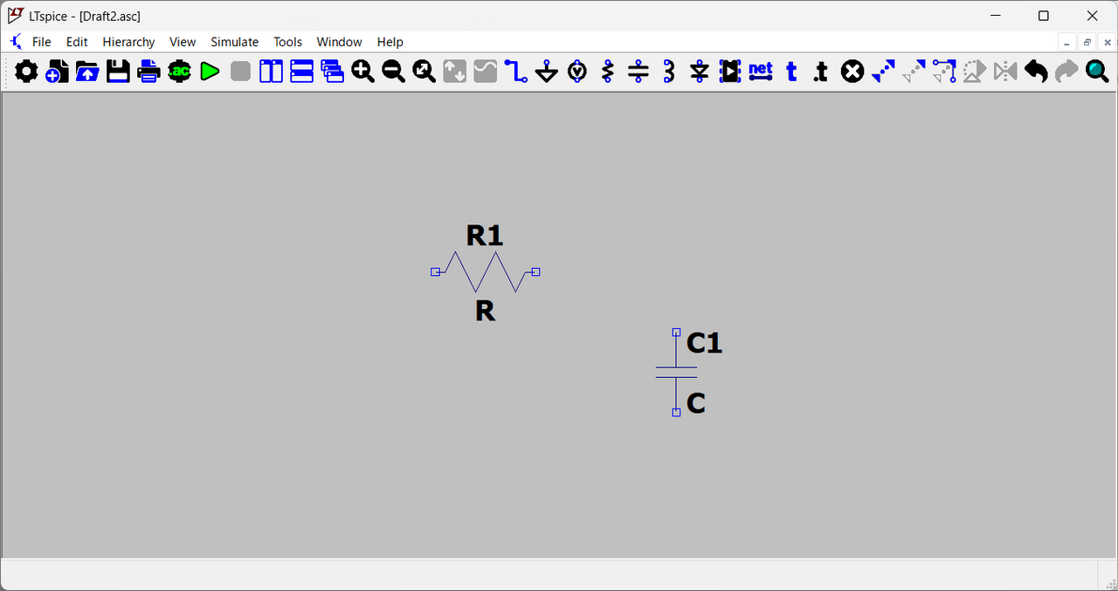Pick the Resistor component tool
This screenshot has height=591, width=1118.
pos(608,72)
